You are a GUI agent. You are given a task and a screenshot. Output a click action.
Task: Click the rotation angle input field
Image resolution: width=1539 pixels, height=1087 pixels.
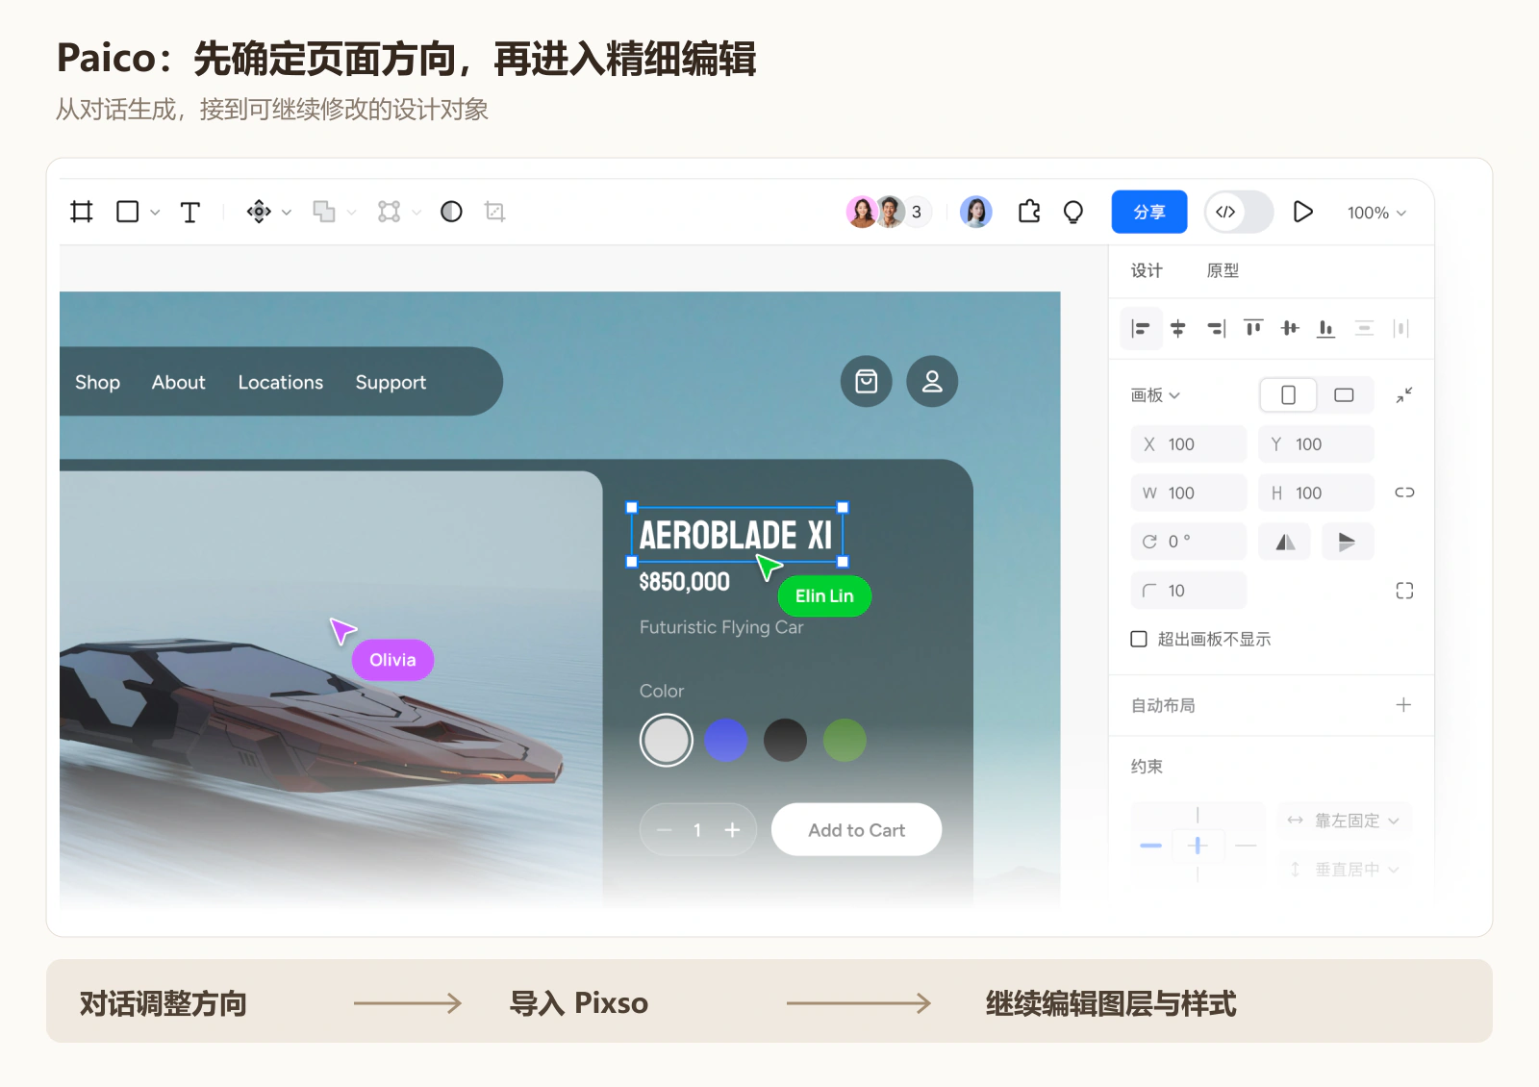(x=1189, y=542)
